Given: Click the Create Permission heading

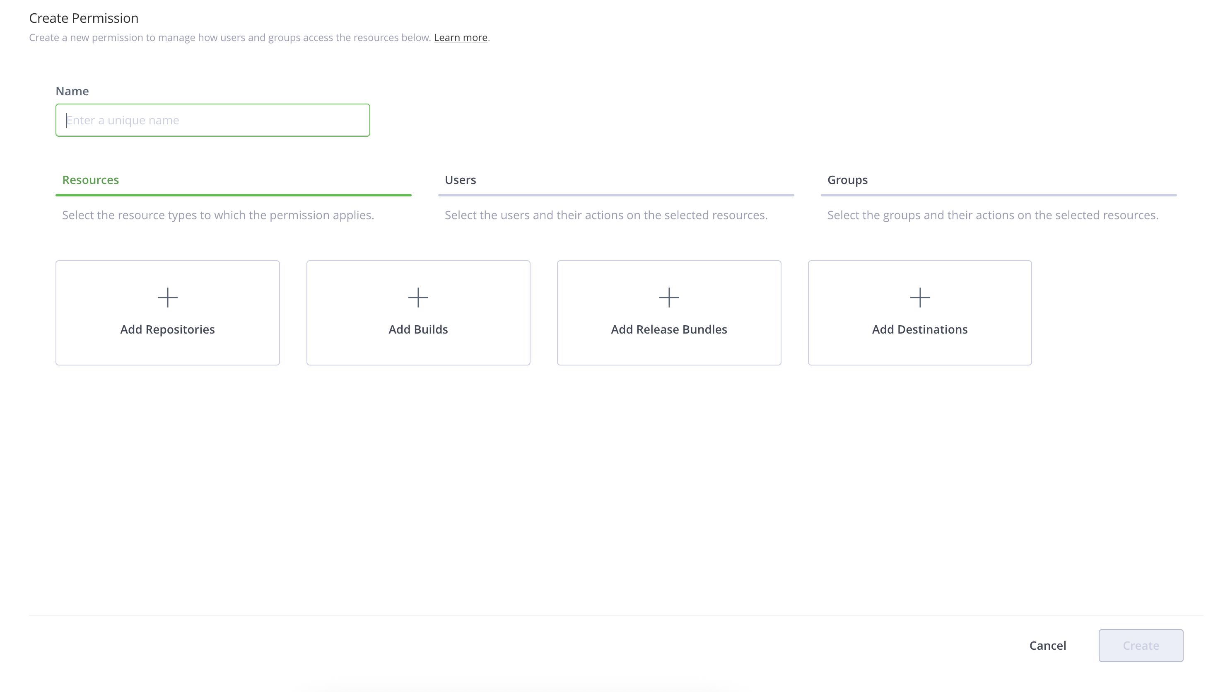Looking at the screenshot, I should 84,18.
